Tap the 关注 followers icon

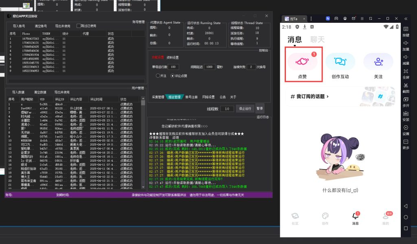click(378, 62)
